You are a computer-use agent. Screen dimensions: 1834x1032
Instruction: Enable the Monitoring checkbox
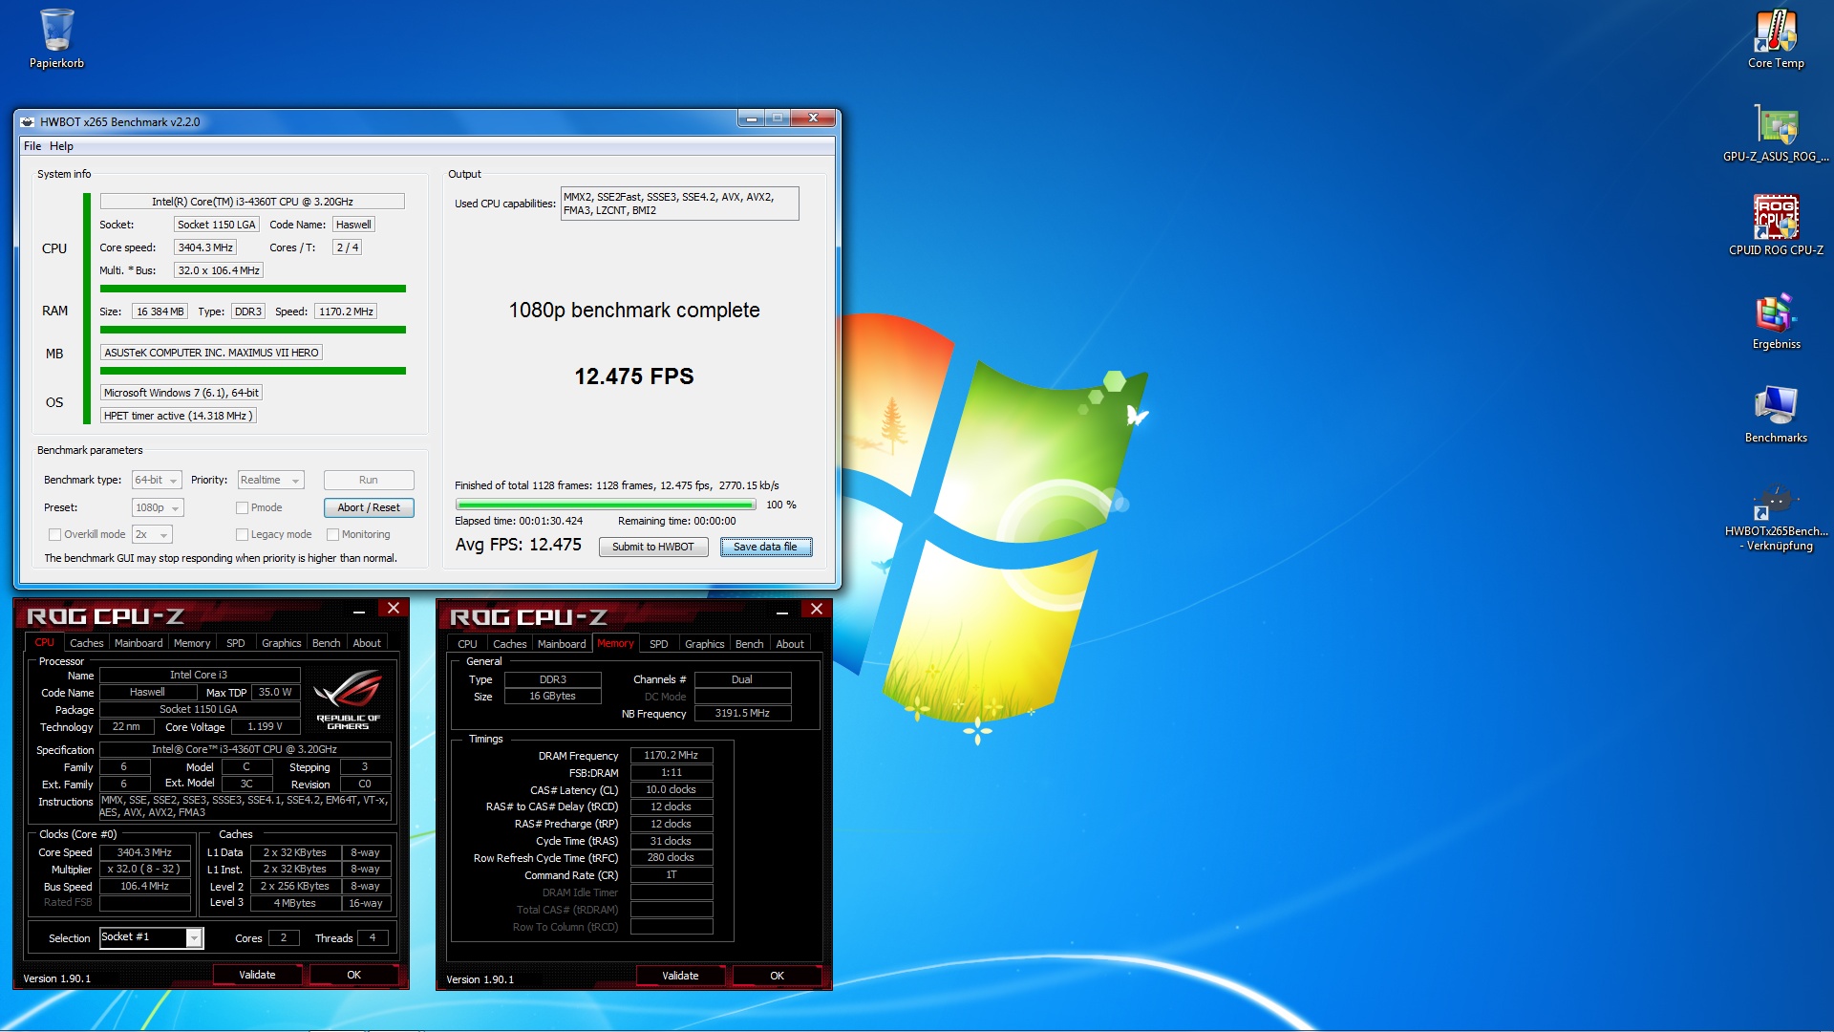(x=332, y=535)
